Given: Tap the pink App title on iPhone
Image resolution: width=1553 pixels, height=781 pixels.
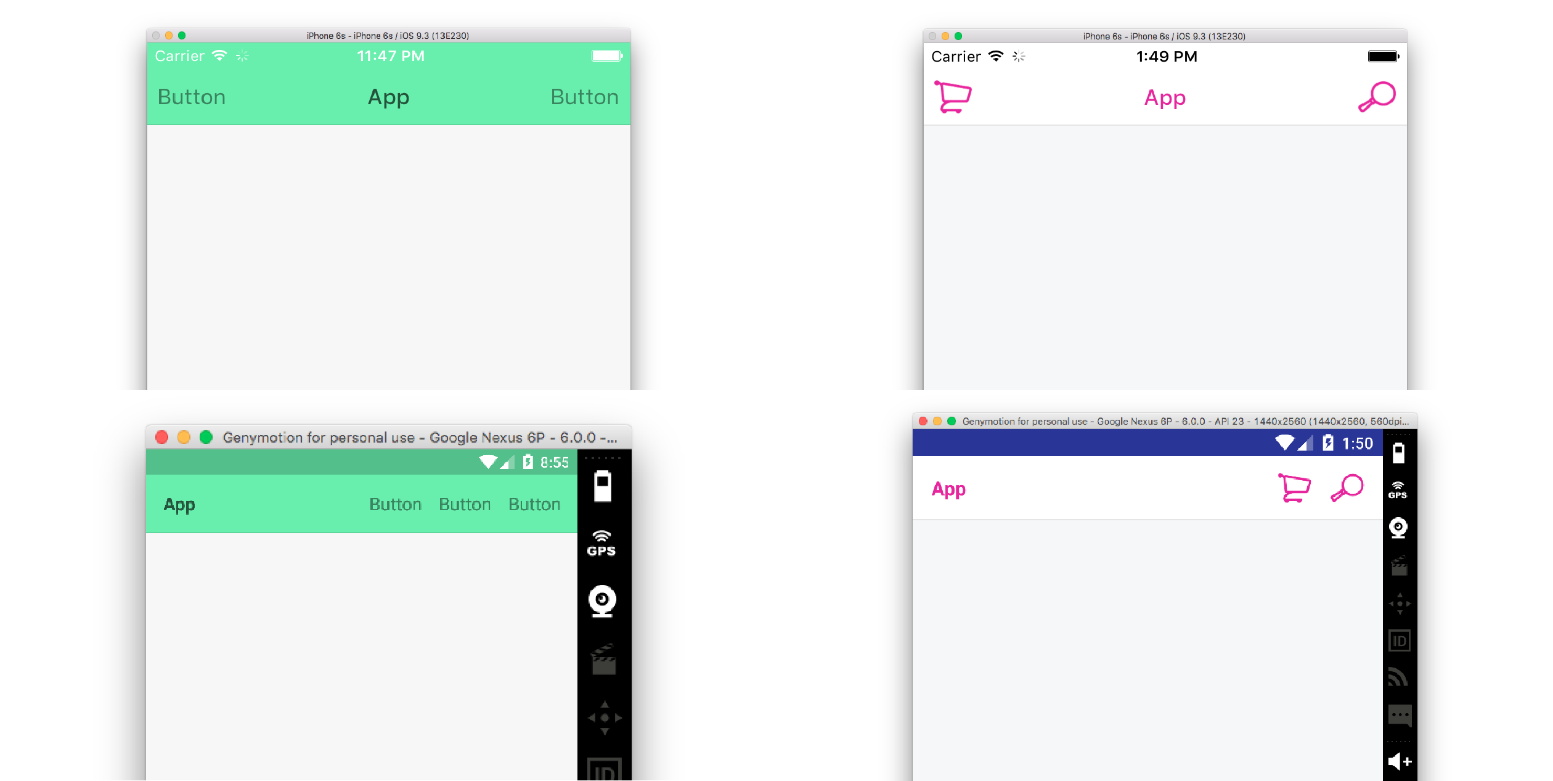Looking at the screenshot, I should (1165, 98).
